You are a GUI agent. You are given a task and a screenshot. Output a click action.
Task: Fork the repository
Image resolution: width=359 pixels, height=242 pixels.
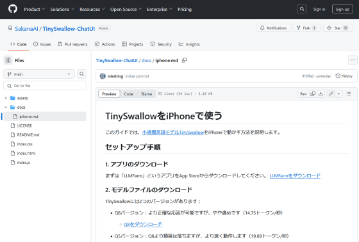click(306, 28)
